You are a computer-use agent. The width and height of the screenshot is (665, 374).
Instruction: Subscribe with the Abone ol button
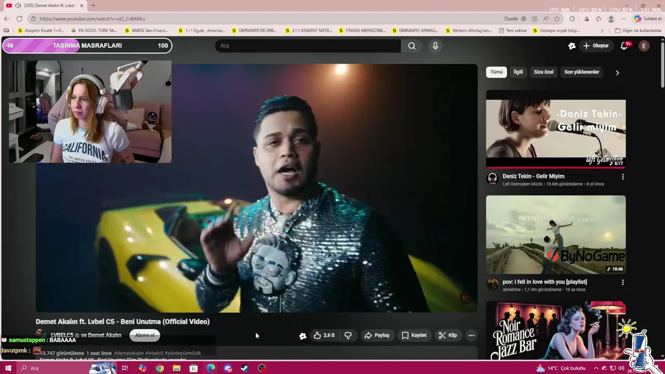pos(144,336)
